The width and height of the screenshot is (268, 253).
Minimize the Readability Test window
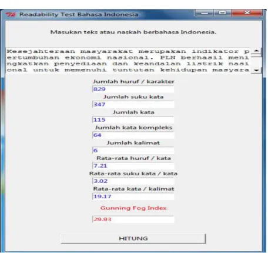(x=205, y=13)
